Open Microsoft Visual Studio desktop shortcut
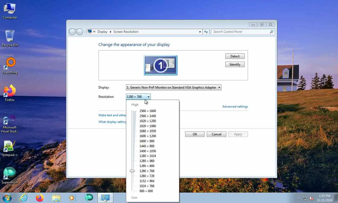 (x=10, y=124)
